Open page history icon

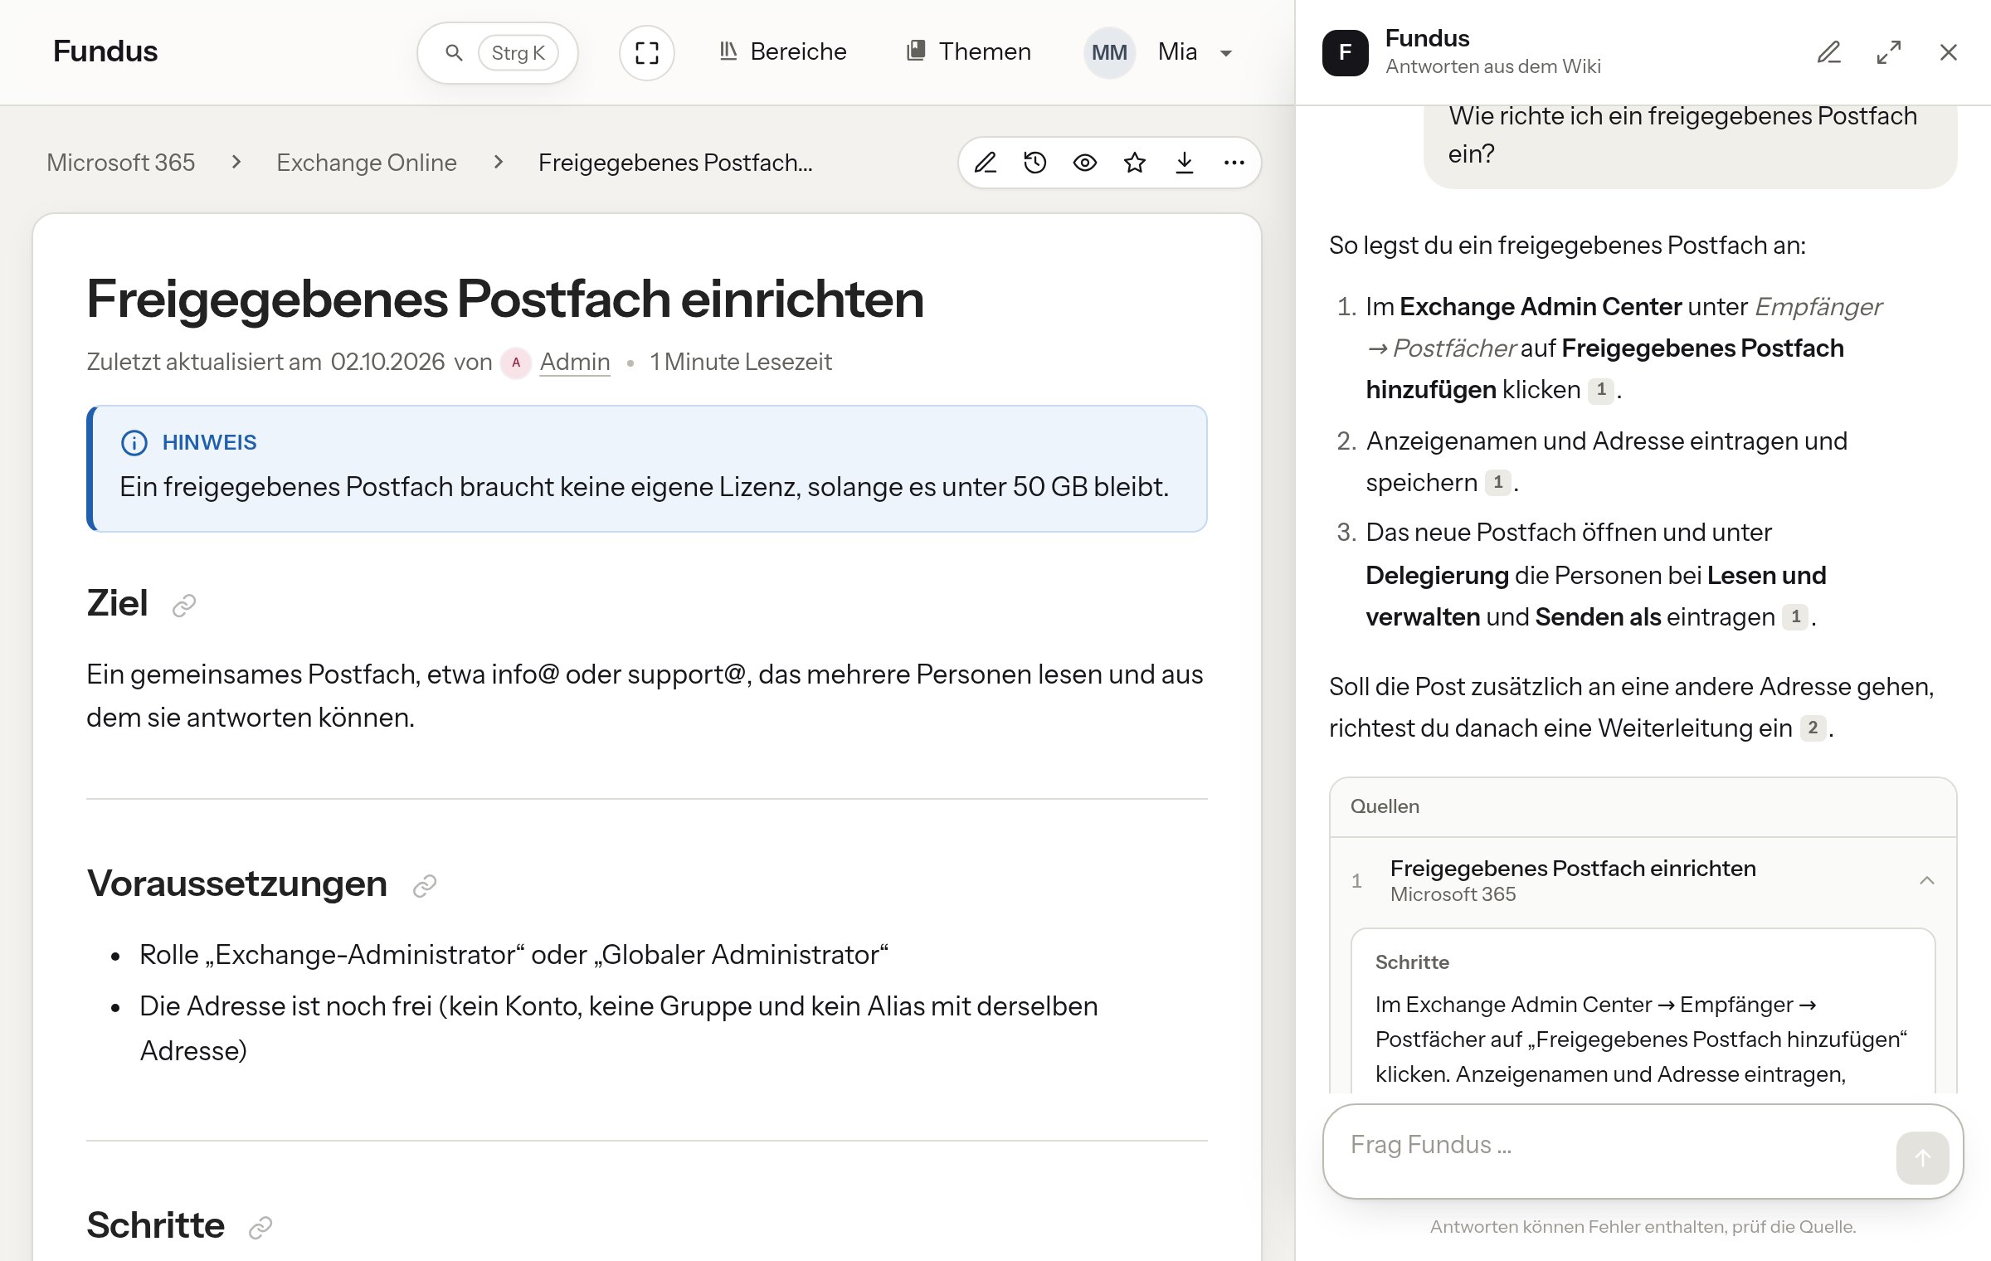coord(1035,163)
